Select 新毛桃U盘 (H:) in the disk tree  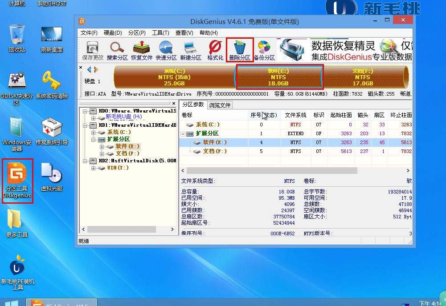(x=124, y=117)
